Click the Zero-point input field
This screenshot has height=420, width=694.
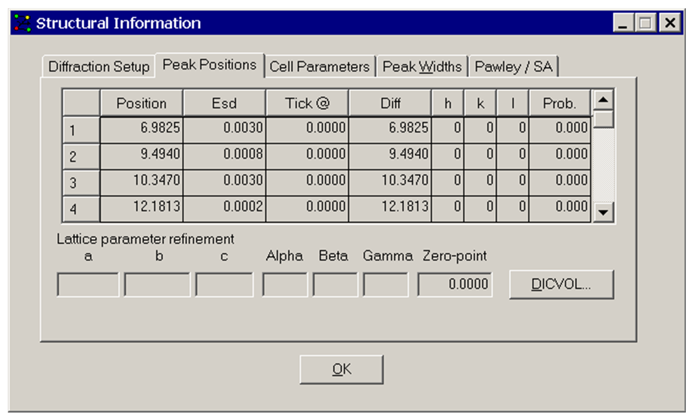click(455, 284)
